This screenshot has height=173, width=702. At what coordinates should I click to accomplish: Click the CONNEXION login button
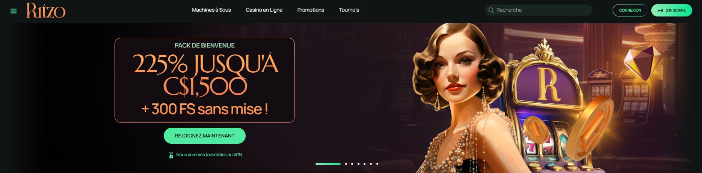tap(630, 10)
